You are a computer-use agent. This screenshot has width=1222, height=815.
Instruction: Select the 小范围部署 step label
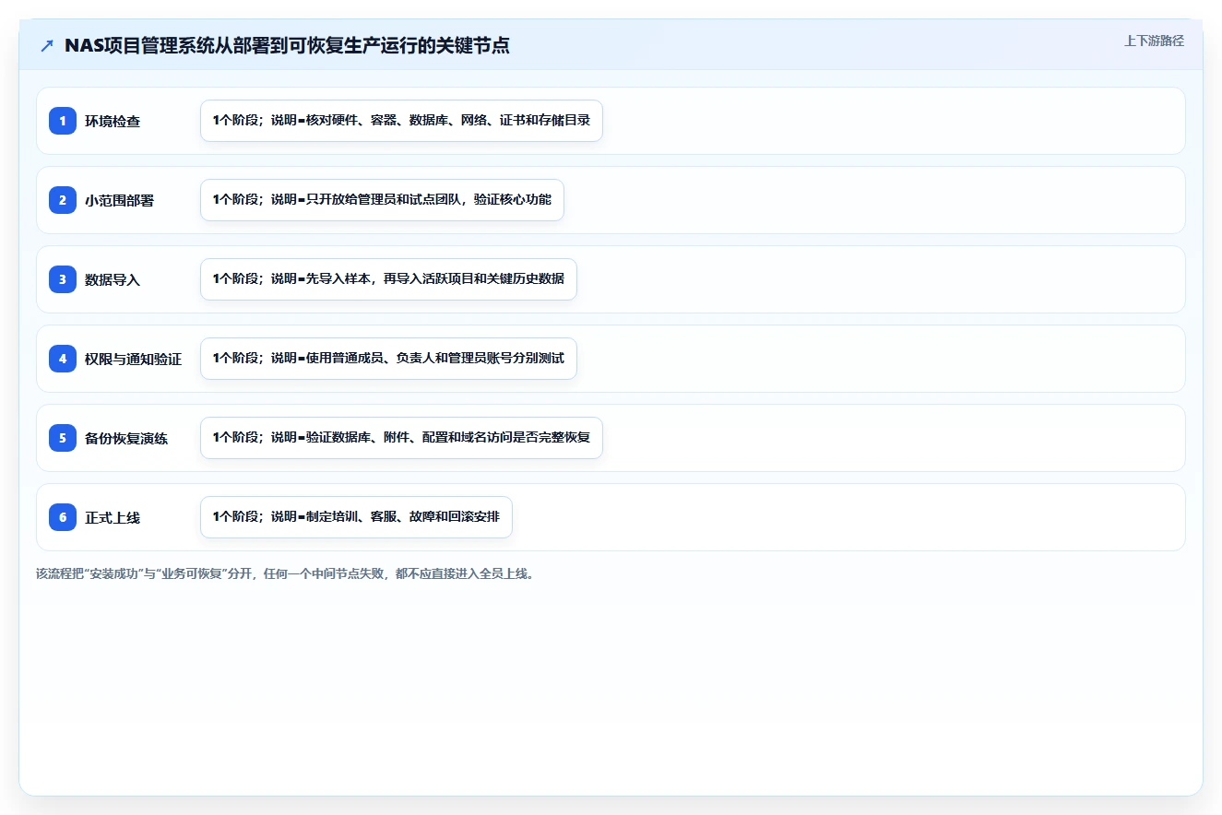pyautogui.click(x=119, y=200)
